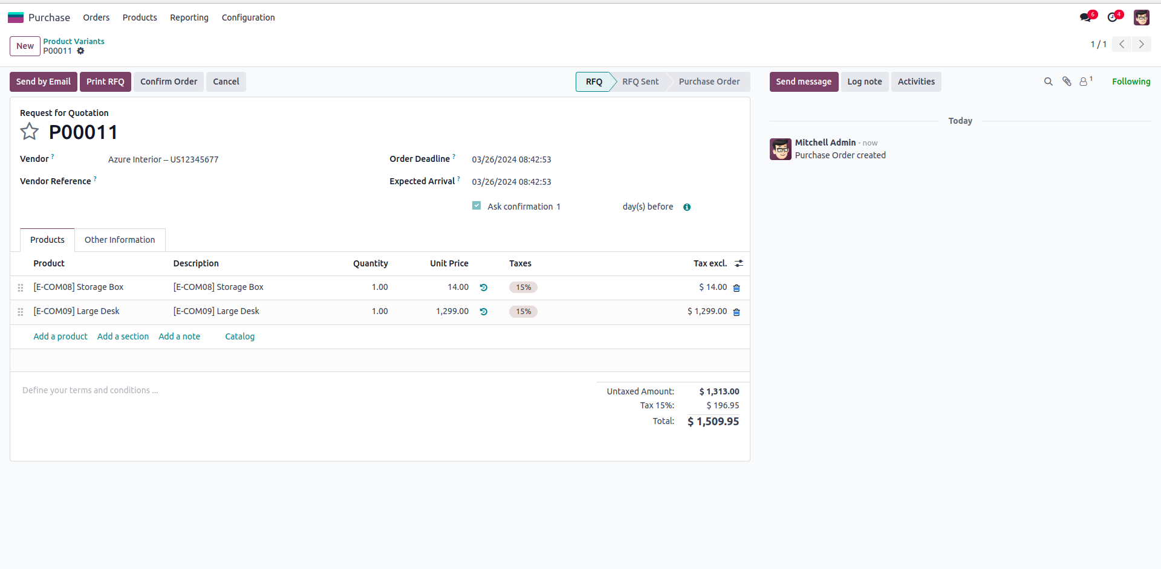Click Mitchell Admin avatar in chatter
1161x569 pixels.
(x=781, y=149)
